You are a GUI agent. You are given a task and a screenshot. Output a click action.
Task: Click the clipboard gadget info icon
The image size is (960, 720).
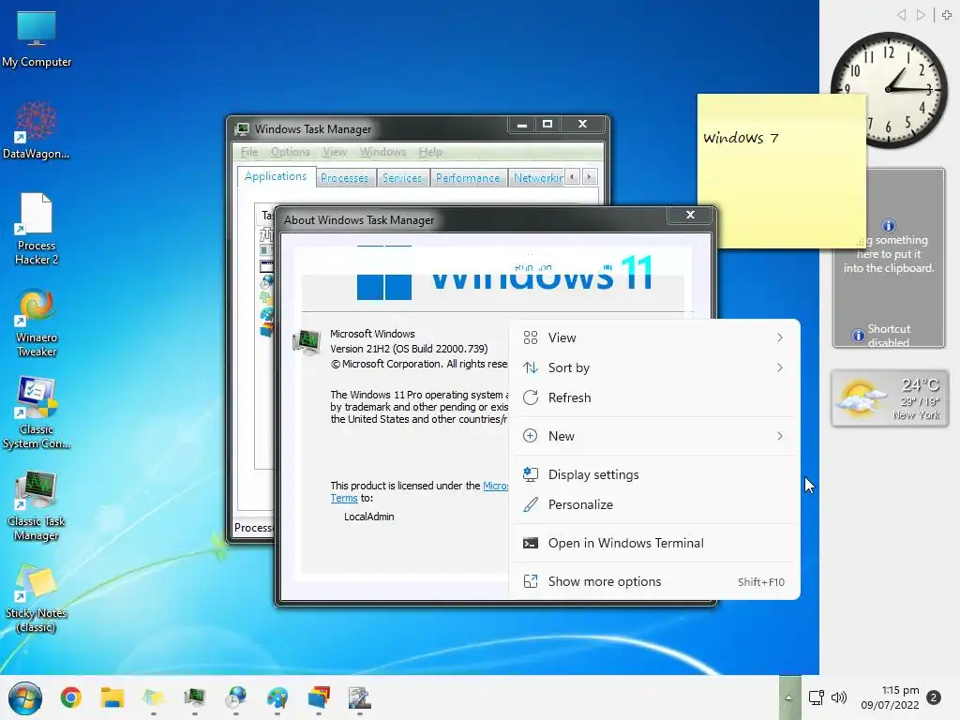(889, 225)
